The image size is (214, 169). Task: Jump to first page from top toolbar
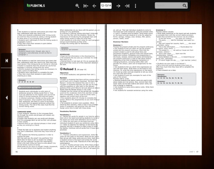tap(86, 6)
